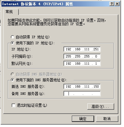This screenshot has height=127, width=124.
Task: Select use the following DNS server addresses radio
Action: click(13, 80)
